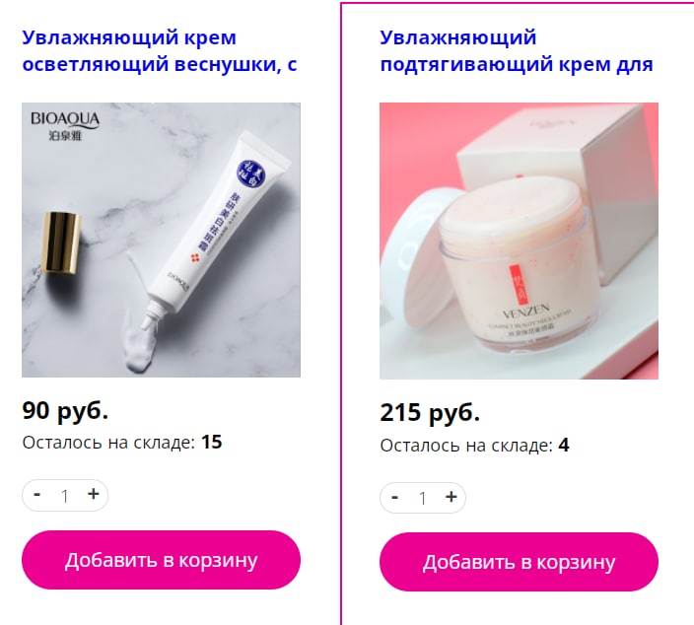Click the '90 руб.' price text

coord(65,410)
